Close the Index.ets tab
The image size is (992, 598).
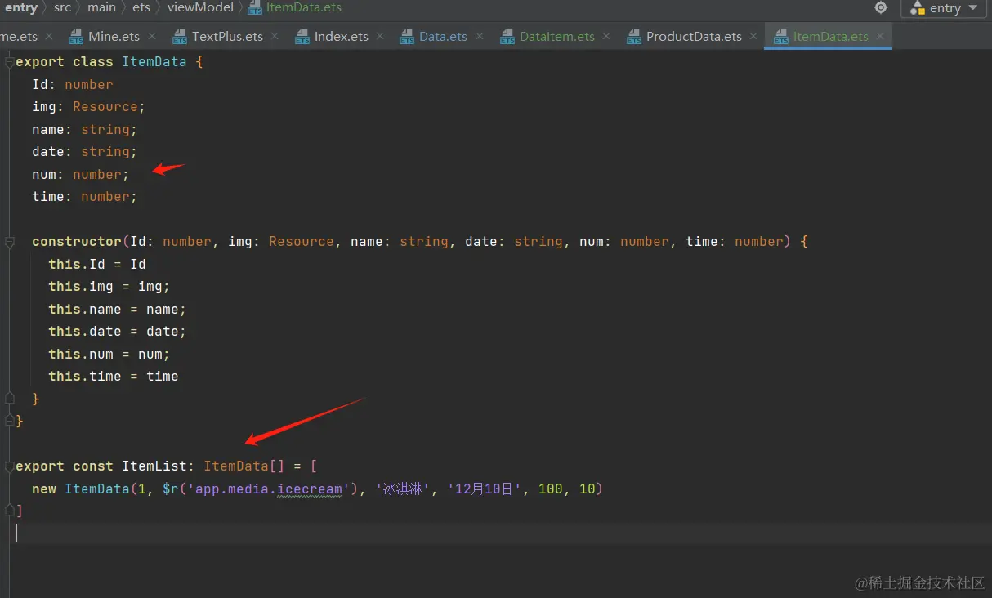[x=380, y=36]
